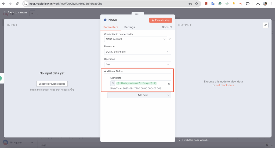Open the Grammarly extension icon

(x=220, y=4)
